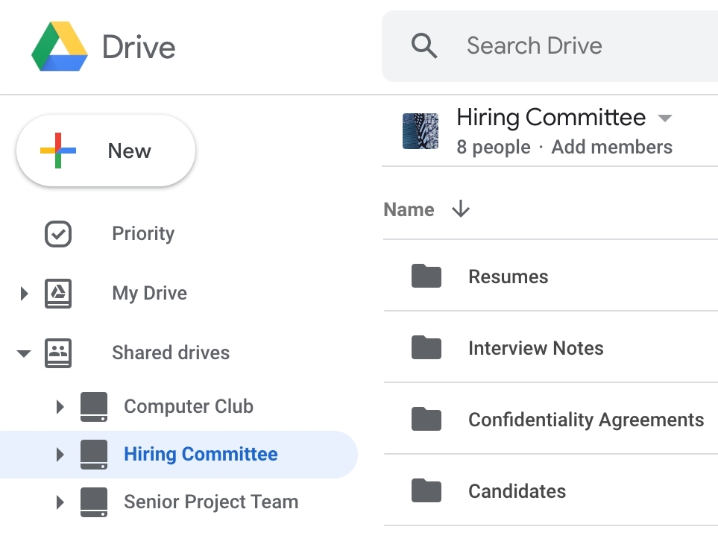Expand the Computer Club shared drive

tap(60, 407)
